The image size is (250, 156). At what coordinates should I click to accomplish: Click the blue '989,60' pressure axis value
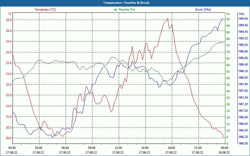tap(243, 25)
